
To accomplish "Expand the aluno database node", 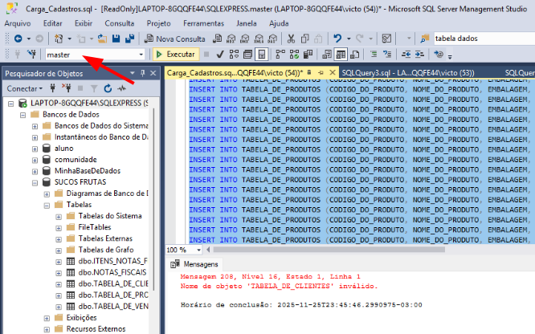I will click(x=35, y=149).
